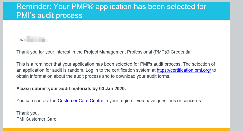Click the "Thank you," sign-off line

coord(27,113)
